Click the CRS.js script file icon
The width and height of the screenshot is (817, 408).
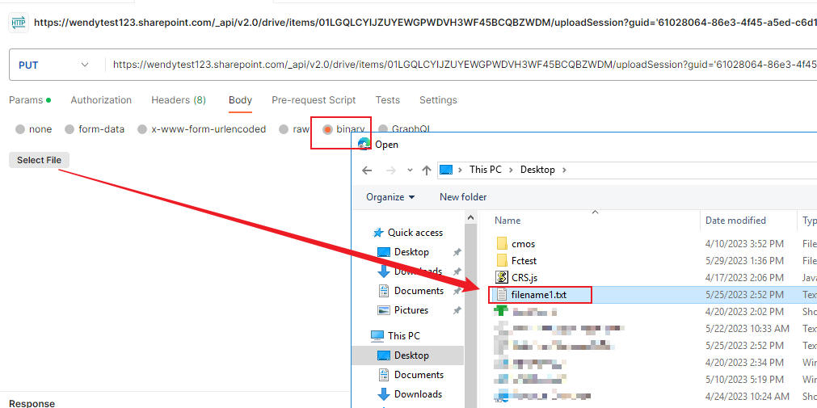(x=502, y=277)
